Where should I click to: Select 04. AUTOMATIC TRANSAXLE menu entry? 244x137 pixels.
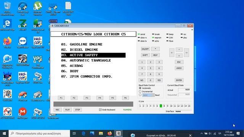pyautogui.click(x=86, y=61)
